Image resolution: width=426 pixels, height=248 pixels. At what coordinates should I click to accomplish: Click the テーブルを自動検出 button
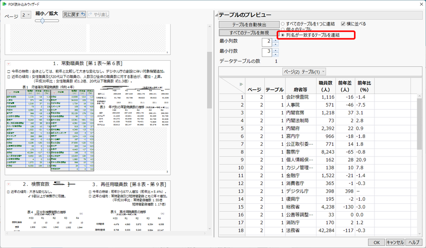point(250,24)
